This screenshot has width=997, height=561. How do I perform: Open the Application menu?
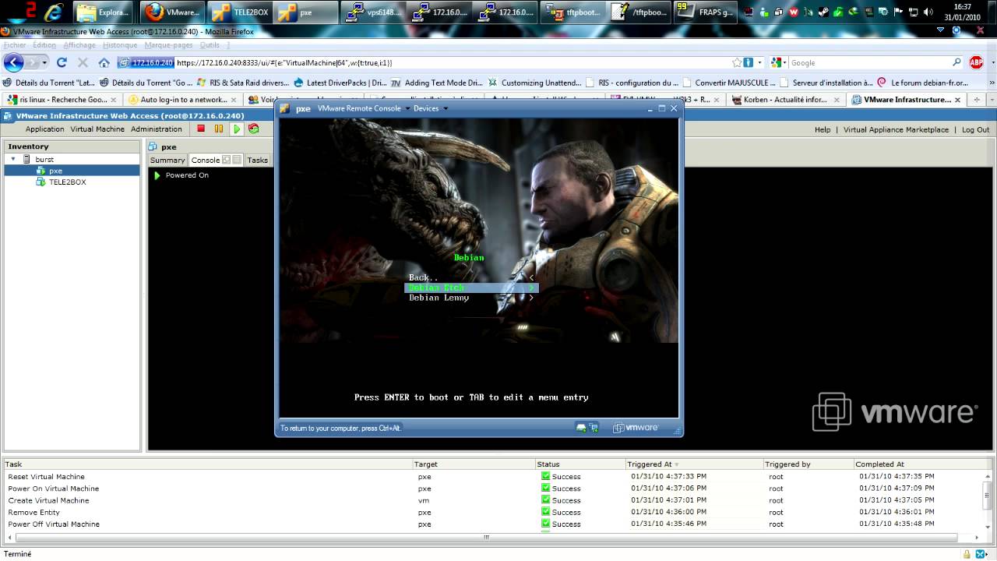tap(44, 129)
